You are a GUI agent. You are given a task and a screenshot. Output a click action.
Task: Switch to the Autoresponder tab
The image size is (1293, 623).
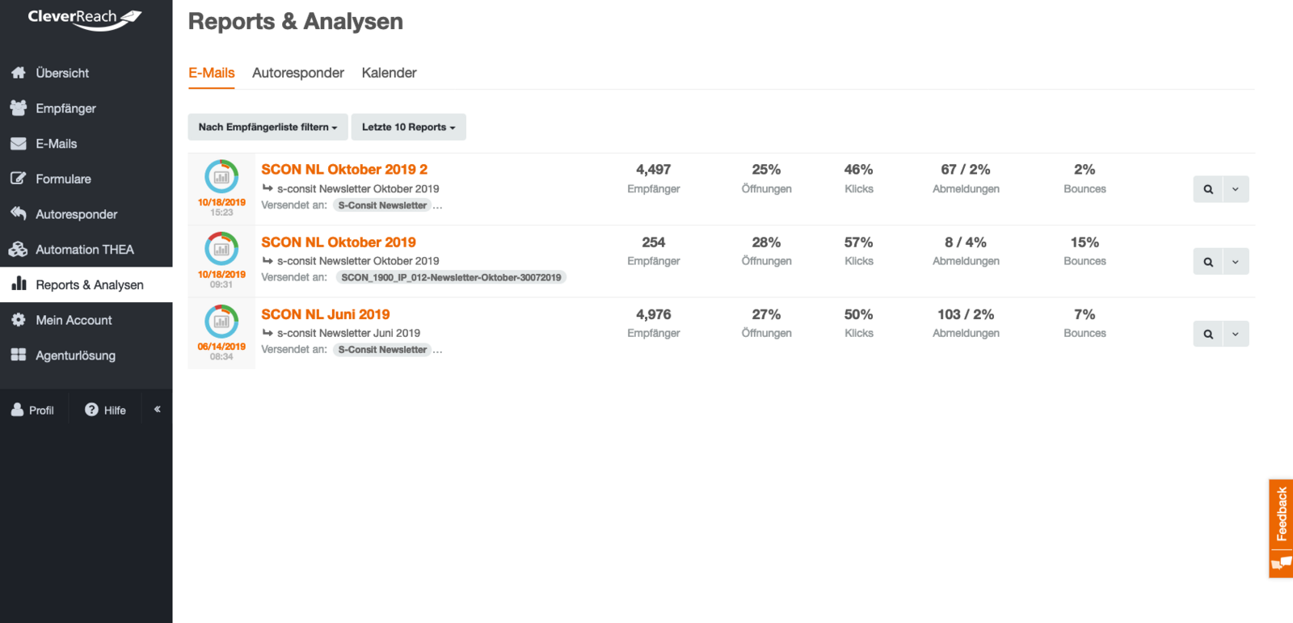tap(297, 73)
